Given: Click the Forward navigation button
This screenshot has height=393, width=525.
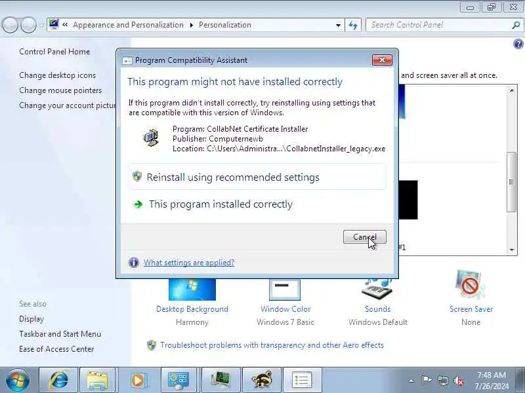Looking at the screenshot, I should pos(28,25).
